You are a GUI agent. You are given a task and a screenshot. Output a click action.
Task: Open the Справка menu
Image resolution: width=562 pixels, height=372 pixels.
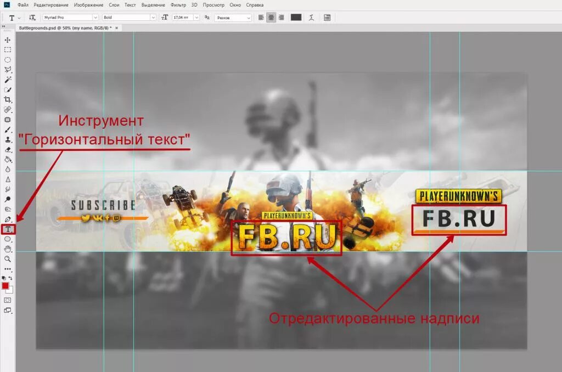[255, 5]
